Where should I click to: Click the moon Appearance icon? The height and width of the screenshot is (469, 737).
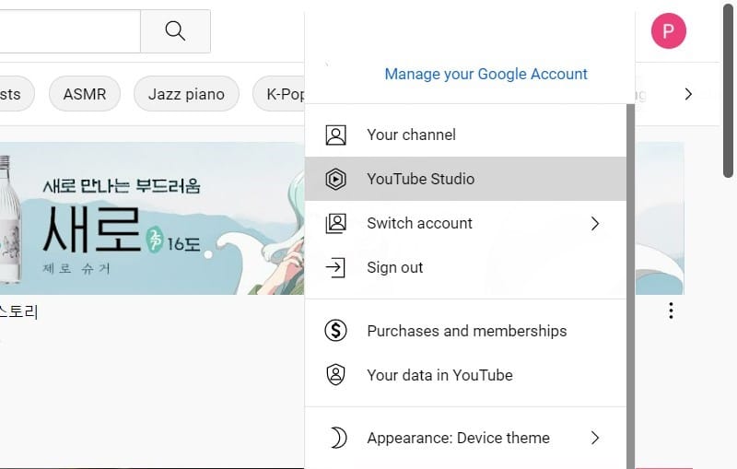pos(337,438)
